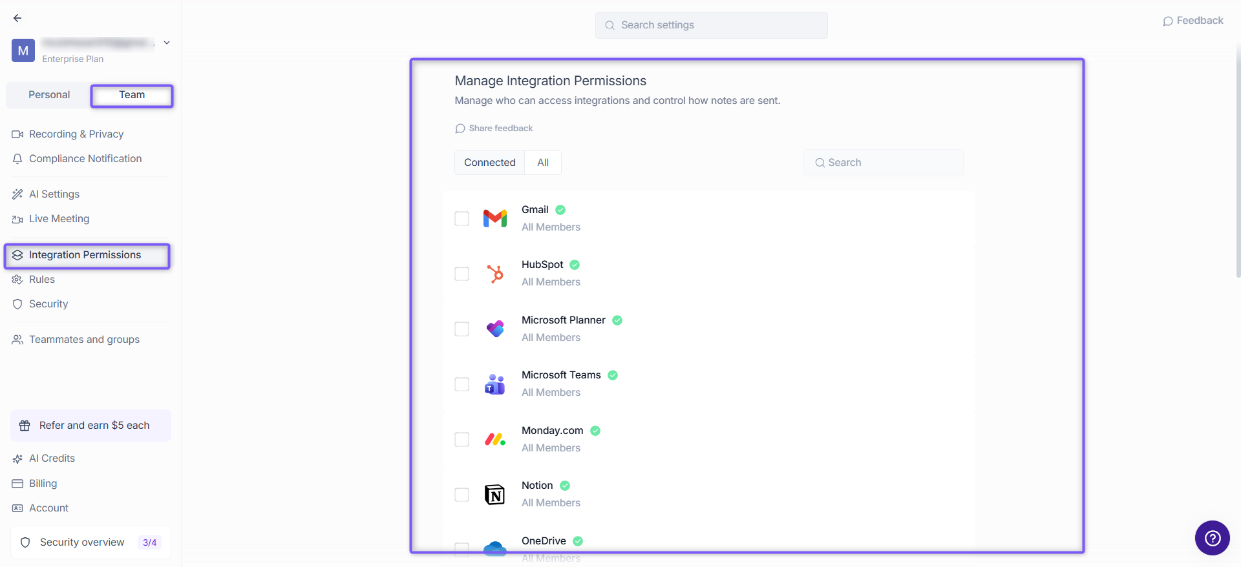This screenshot has width=1241, height=567.
Task: Click the Microsoft Planner logo icon
Action: (x=495, y=329)
